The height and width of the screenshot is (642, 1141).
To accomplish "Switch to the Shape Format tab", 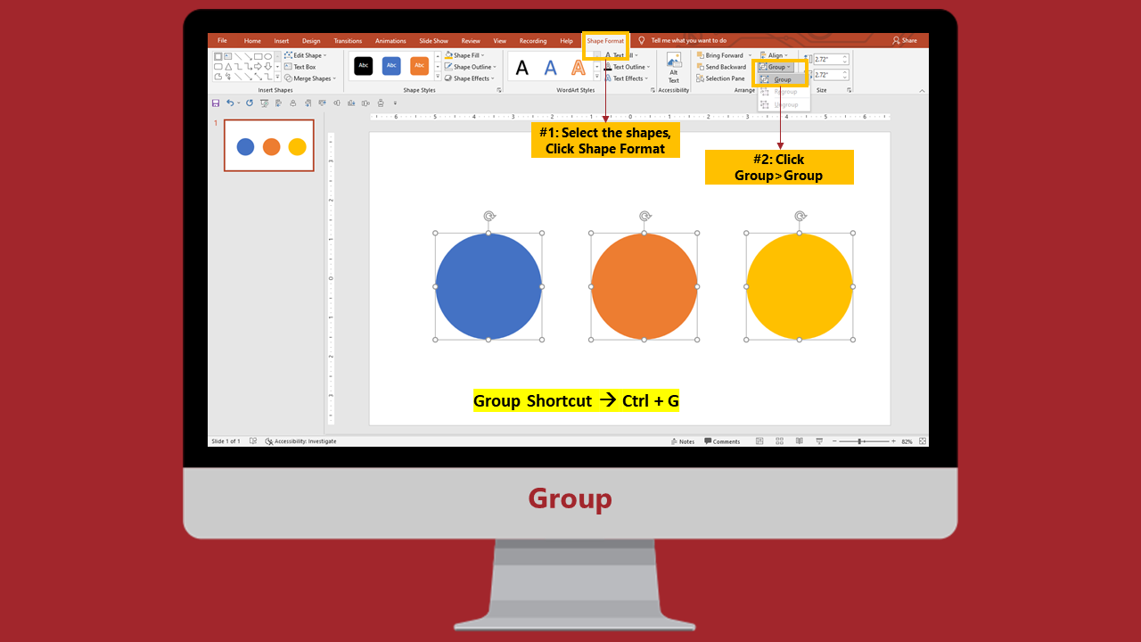I will coord(605,41).
